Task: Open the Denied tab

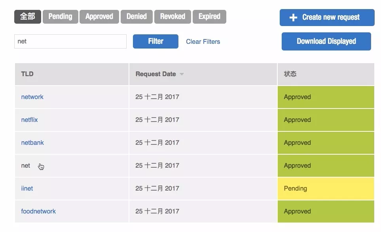Action: pos(136,17)
